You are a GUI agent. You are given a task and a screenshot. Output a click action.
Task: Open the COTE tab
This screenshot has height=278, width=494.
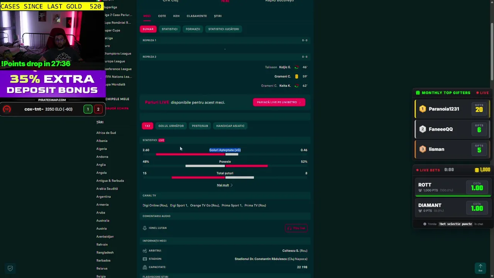(x=162, y=16)
